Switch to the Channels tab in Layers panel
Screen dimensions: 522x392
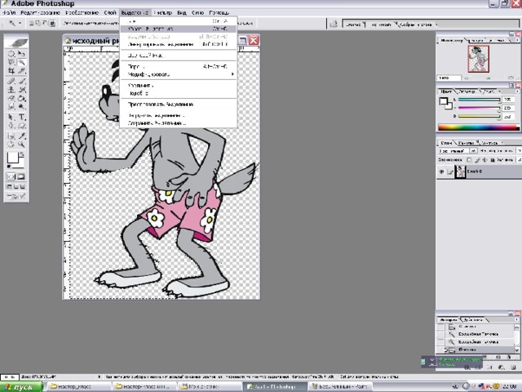pos(466,143)
